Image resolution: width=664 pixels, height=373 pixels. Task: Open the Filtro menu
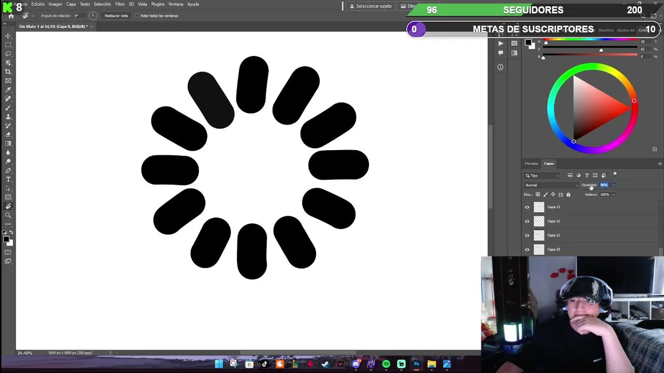point(120,4)
